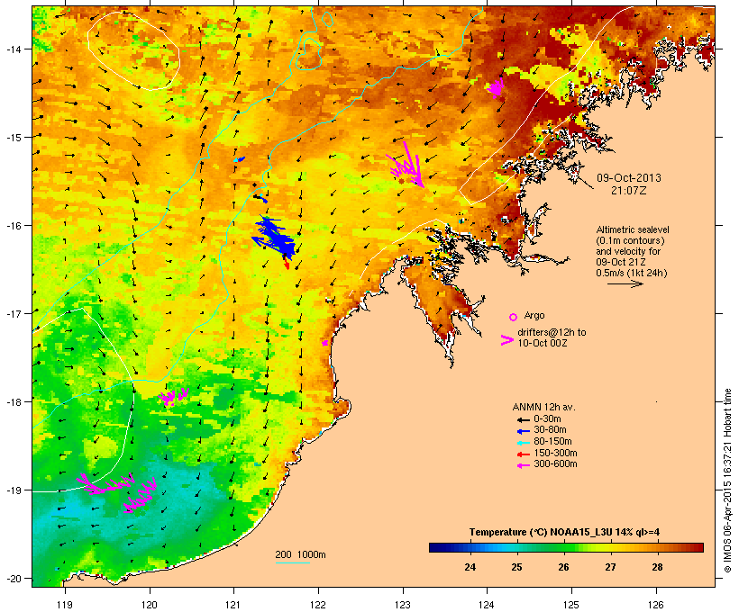Click the date label 09-Oct-2013

(x=629, y=178)
